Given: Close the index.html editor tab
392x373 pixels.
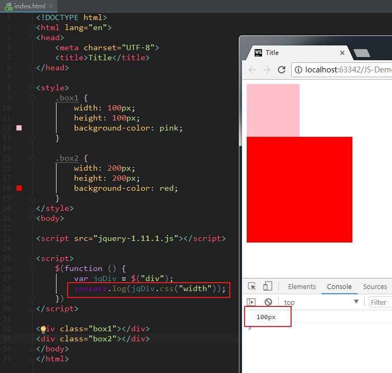Looking at the screenshot, I should coord(51,6).
